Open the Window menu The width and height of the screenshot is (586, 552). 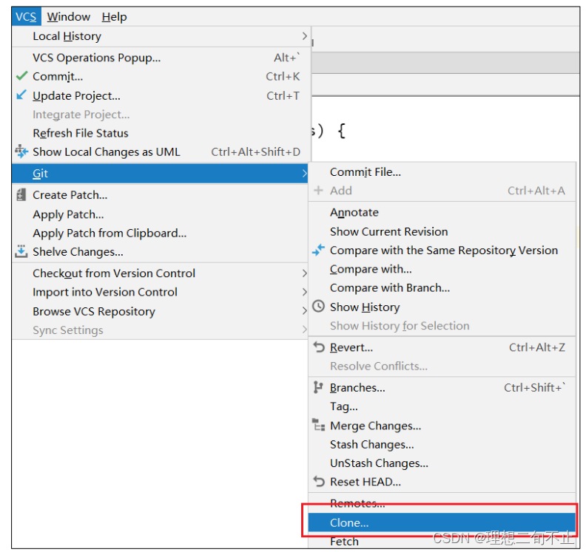click(x=68, y=17)
